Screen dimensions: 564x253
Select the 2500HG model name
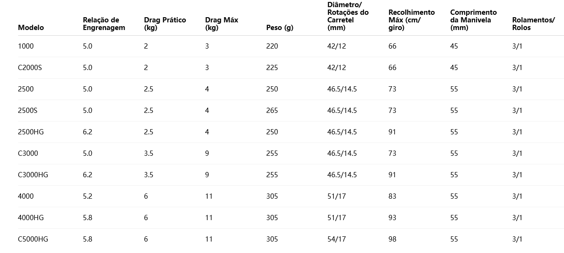pos(31,132)
